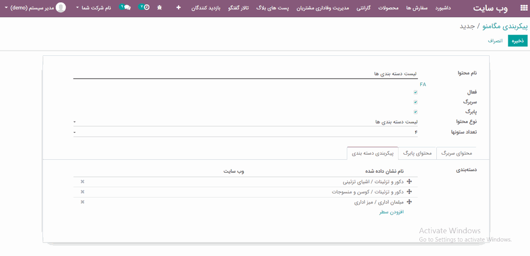
Task: Click the انصراف discard button
Action: point(495,40)
